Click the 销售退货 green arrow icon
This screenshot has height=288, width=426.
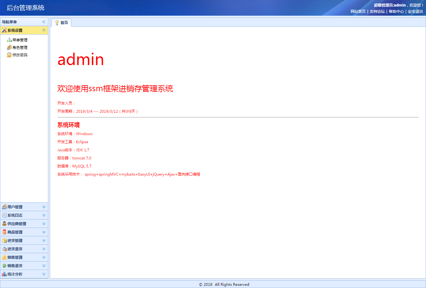4,266
